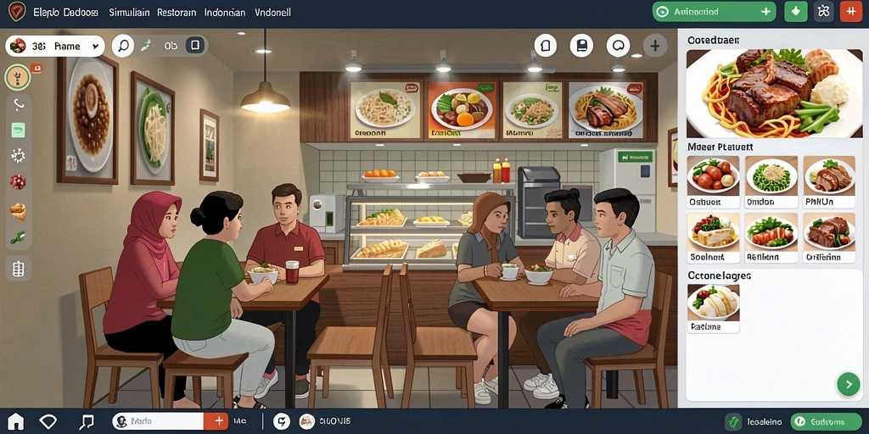
Task: Click the circular G icon in bottom bar
Action: pyautogui.click(x=282, y=422)
